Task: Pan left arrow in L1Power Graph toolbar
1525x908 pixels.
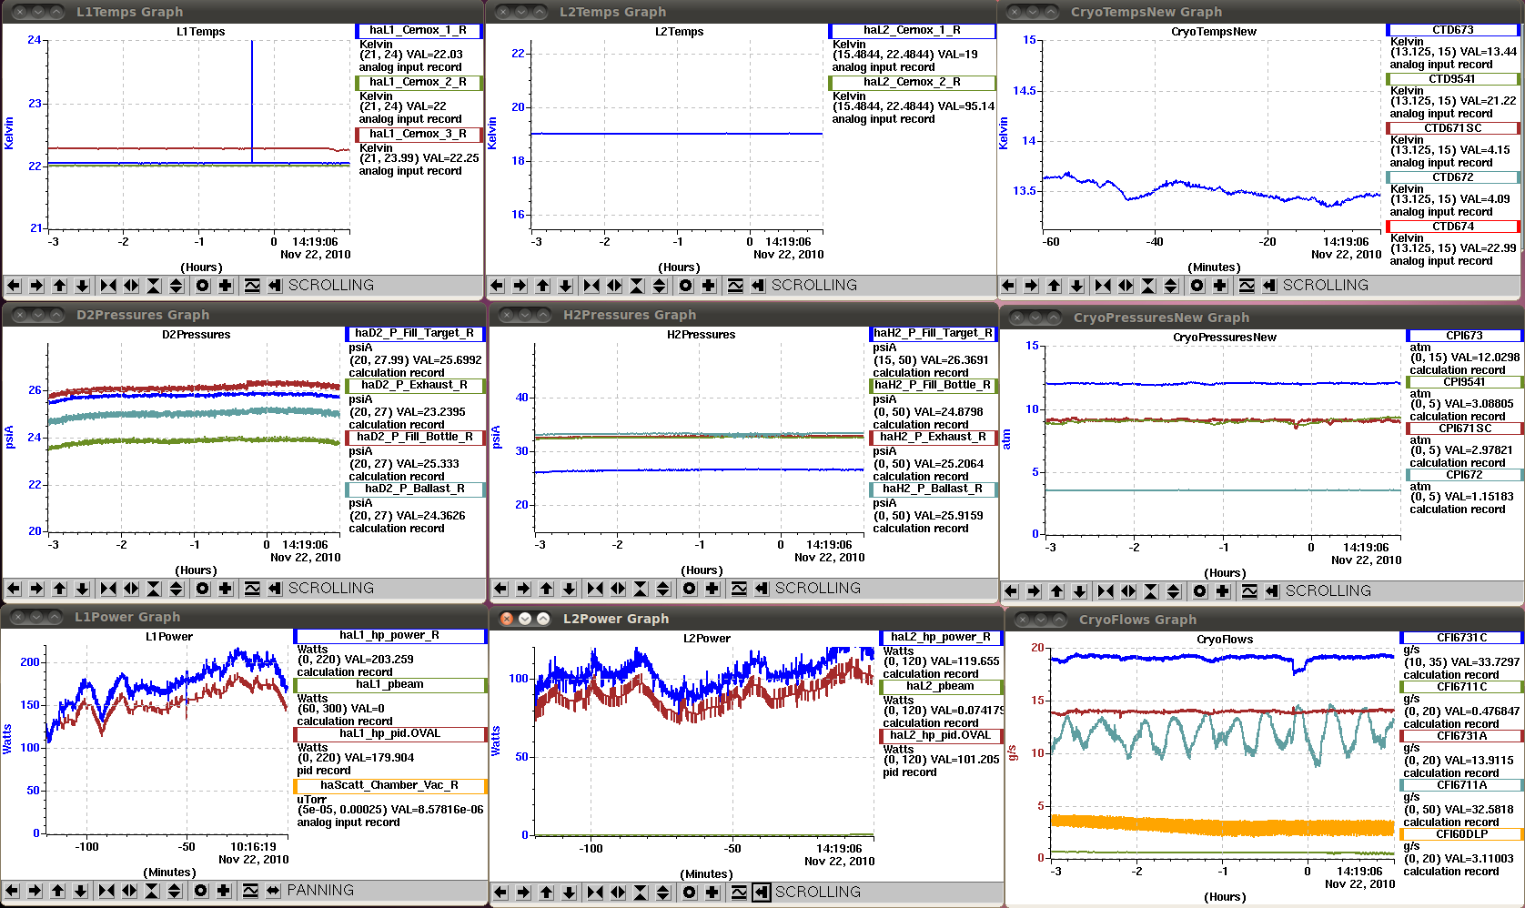Action: (x=12, y=891)
